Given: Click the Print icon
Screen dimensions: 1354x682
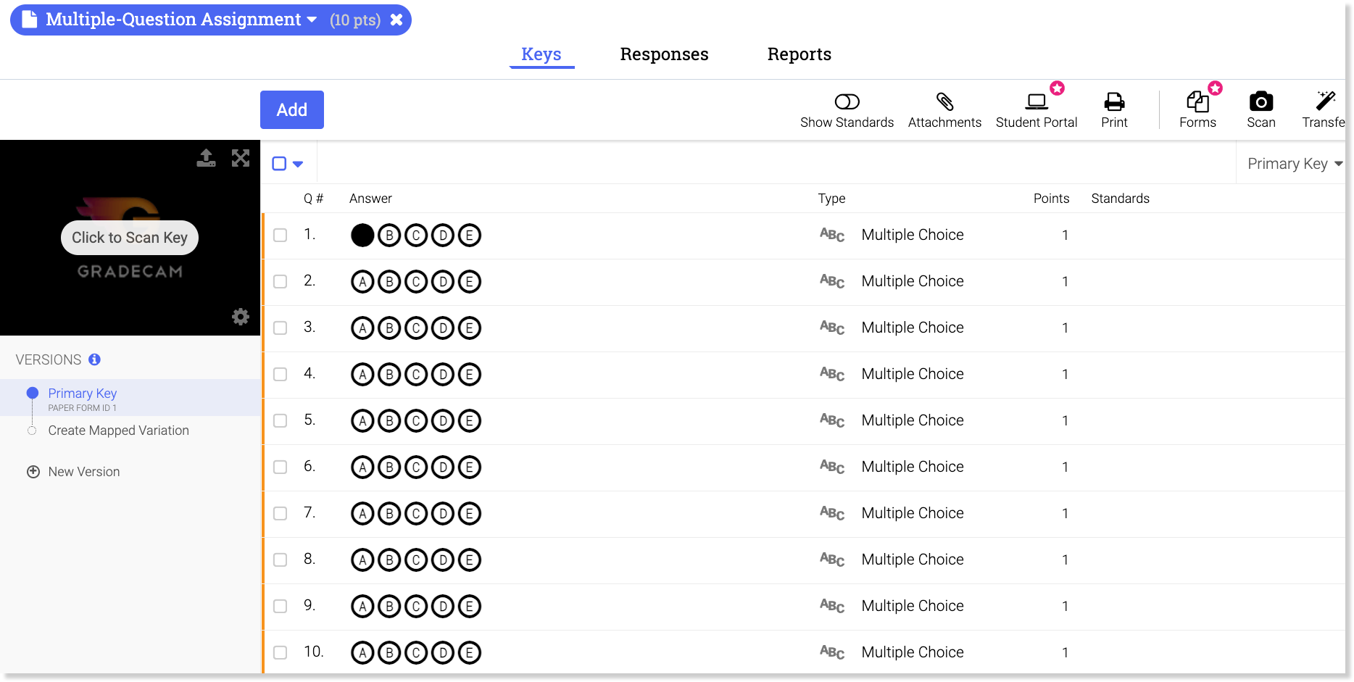Looking at the screenshot, I should 1114,102.
